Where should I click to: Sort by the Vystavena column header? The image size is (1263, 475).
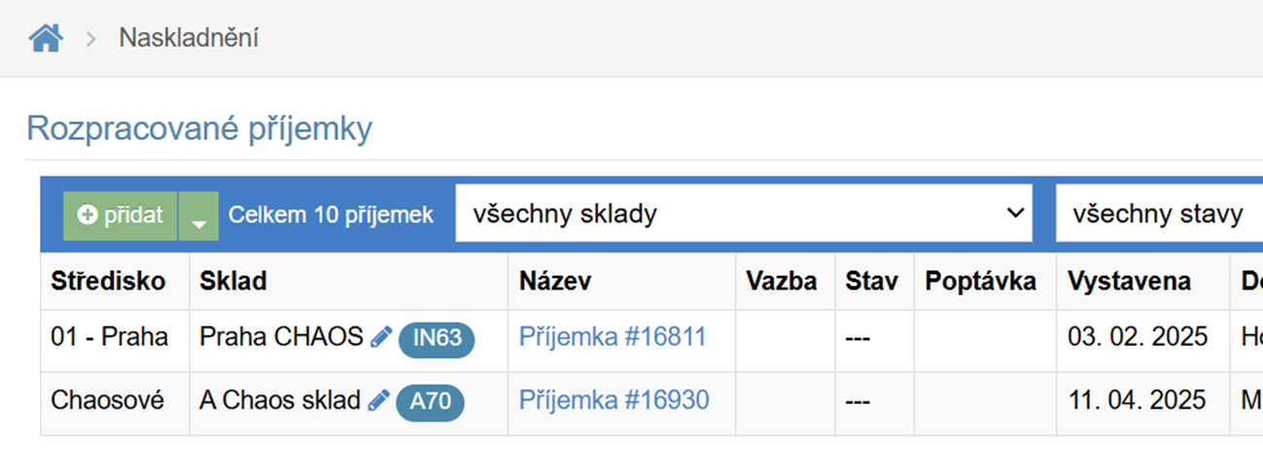[1129, 282]
